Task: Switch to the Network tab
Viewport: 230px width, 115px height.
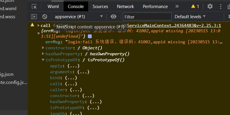Action: click(125, 7)
